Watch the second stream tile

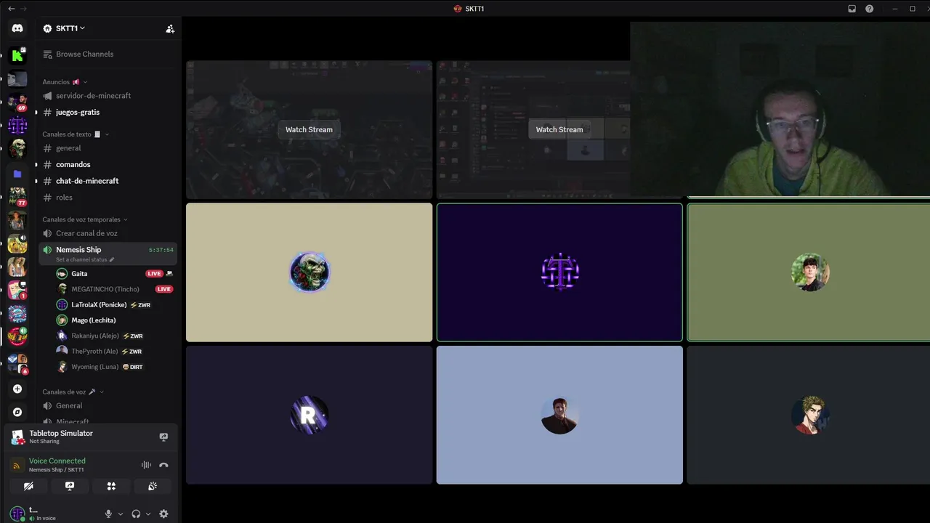point(559,129)
